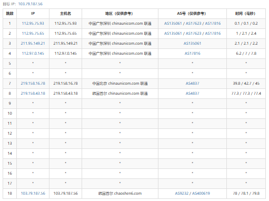269x201 pixels.
Task: Select region 韩国首尔 chinaunicom.com 联通 in hop 8
Action: pyautogui.click(x=120, y=93)
